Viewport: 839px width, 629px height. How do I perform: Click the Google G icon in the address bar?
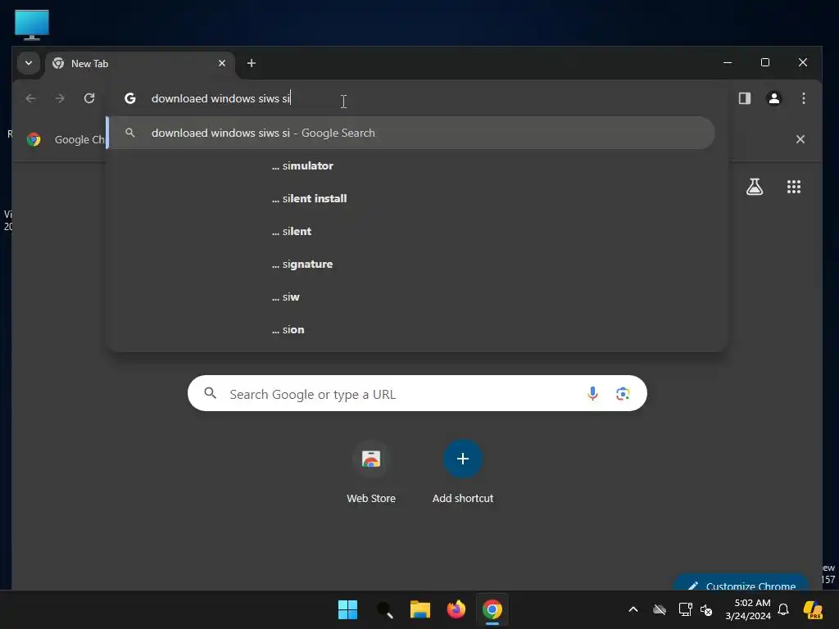point(130,98)
